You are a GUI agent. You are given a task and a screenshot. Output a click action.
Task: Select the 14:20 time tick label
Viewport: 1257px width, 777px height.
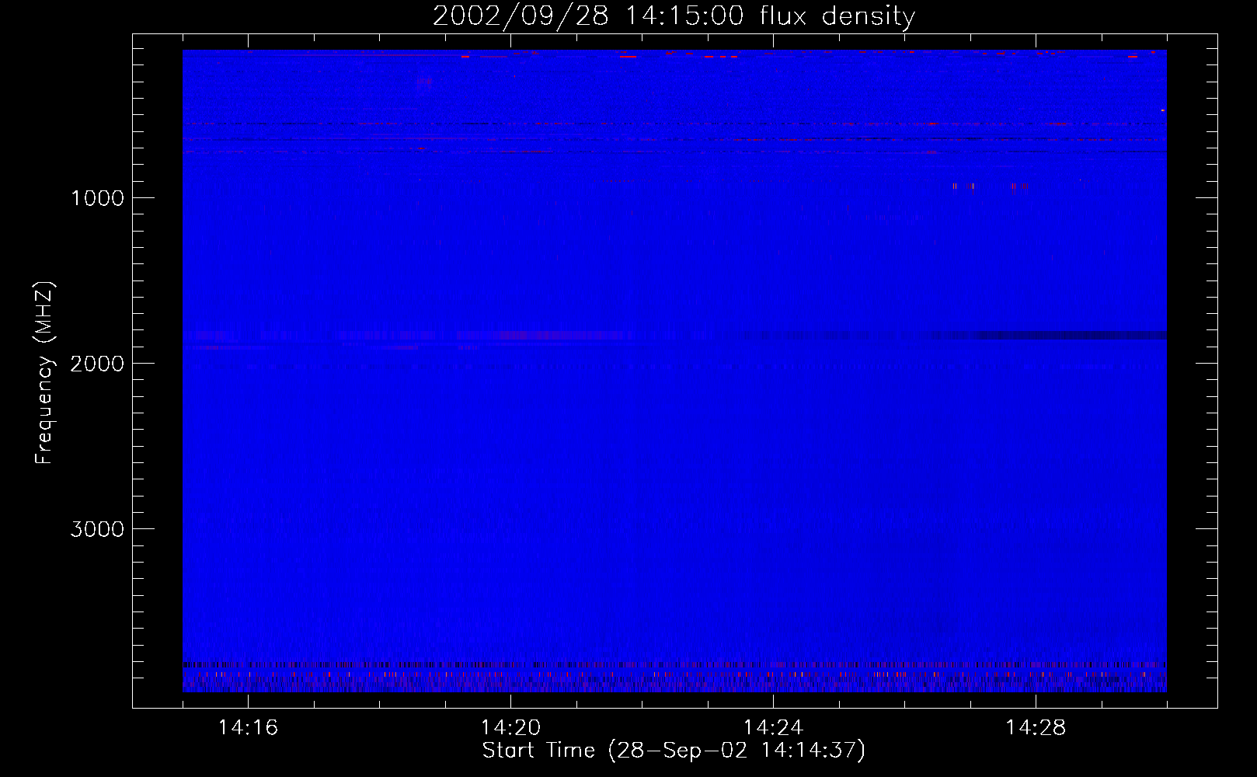pyautogui.click(x=510, y=728)
